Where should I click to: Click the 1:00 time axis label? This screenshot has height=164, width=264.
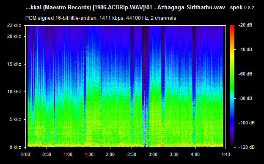click(68, 154)
